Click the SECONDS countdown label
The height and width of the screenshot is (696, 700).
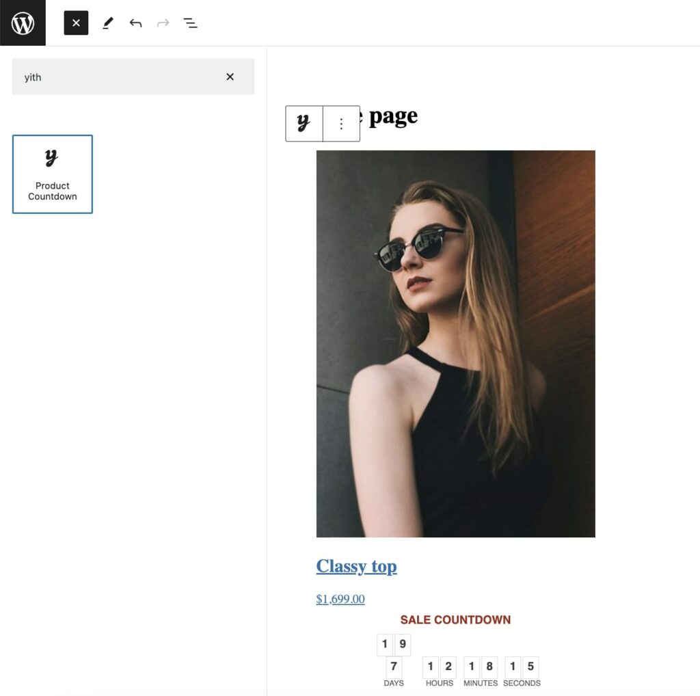coord(522,683)
